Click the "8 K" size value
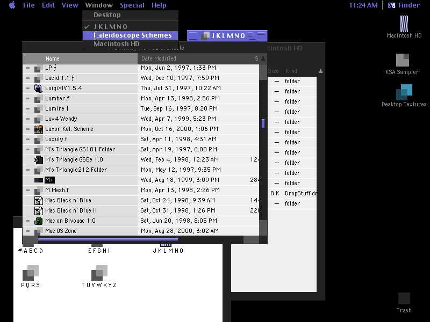The height and width of the screenshot is (322, 430). pos(275,193)
